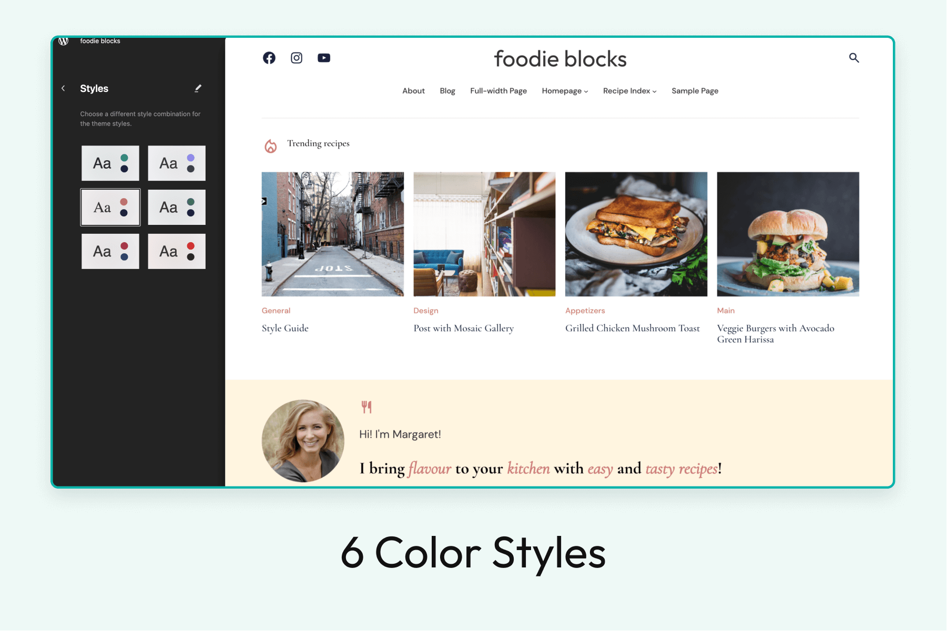This screenshot has width=947, height=631.
Task: Click the bookshelf room thumbnail
Action: 484,234
